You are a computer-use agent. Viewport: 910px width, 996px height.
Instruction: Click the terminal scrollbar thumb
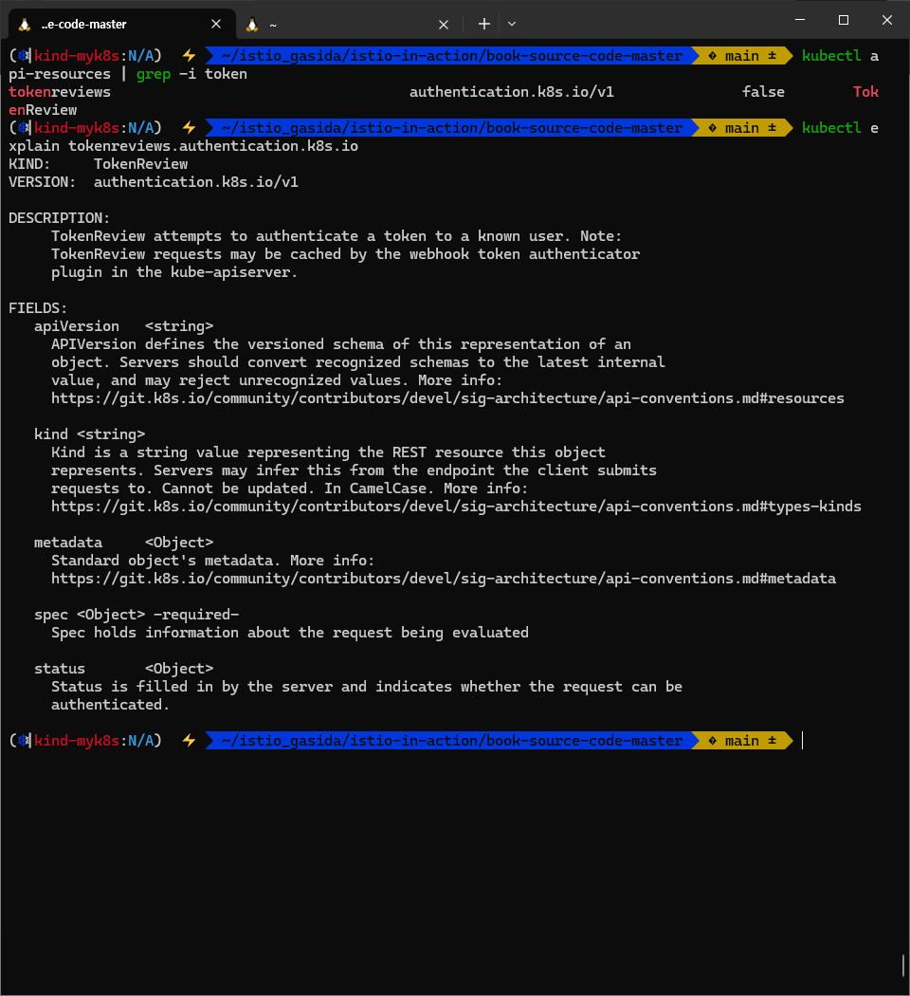click(903, 965)
